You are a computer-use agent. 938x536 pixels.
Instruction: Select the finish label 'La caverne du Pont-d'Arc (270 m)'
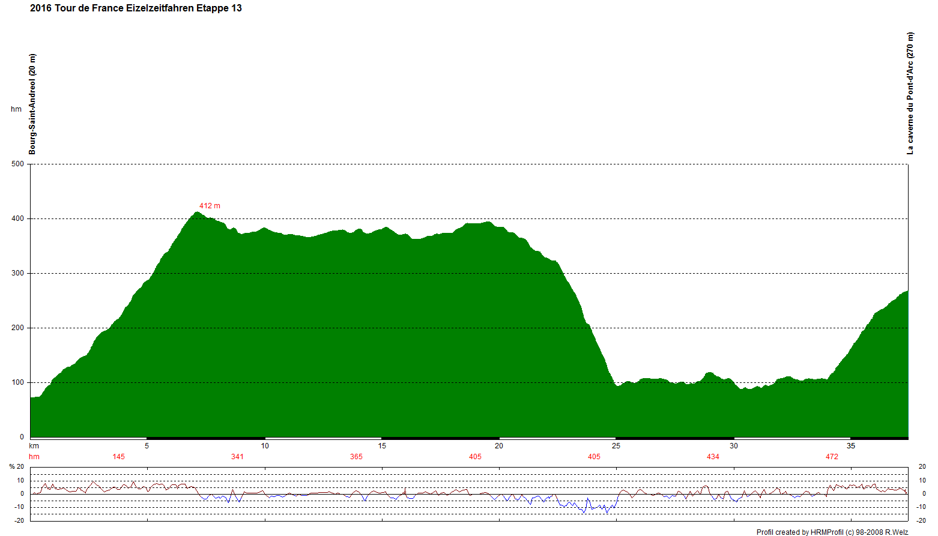(910, 94)
